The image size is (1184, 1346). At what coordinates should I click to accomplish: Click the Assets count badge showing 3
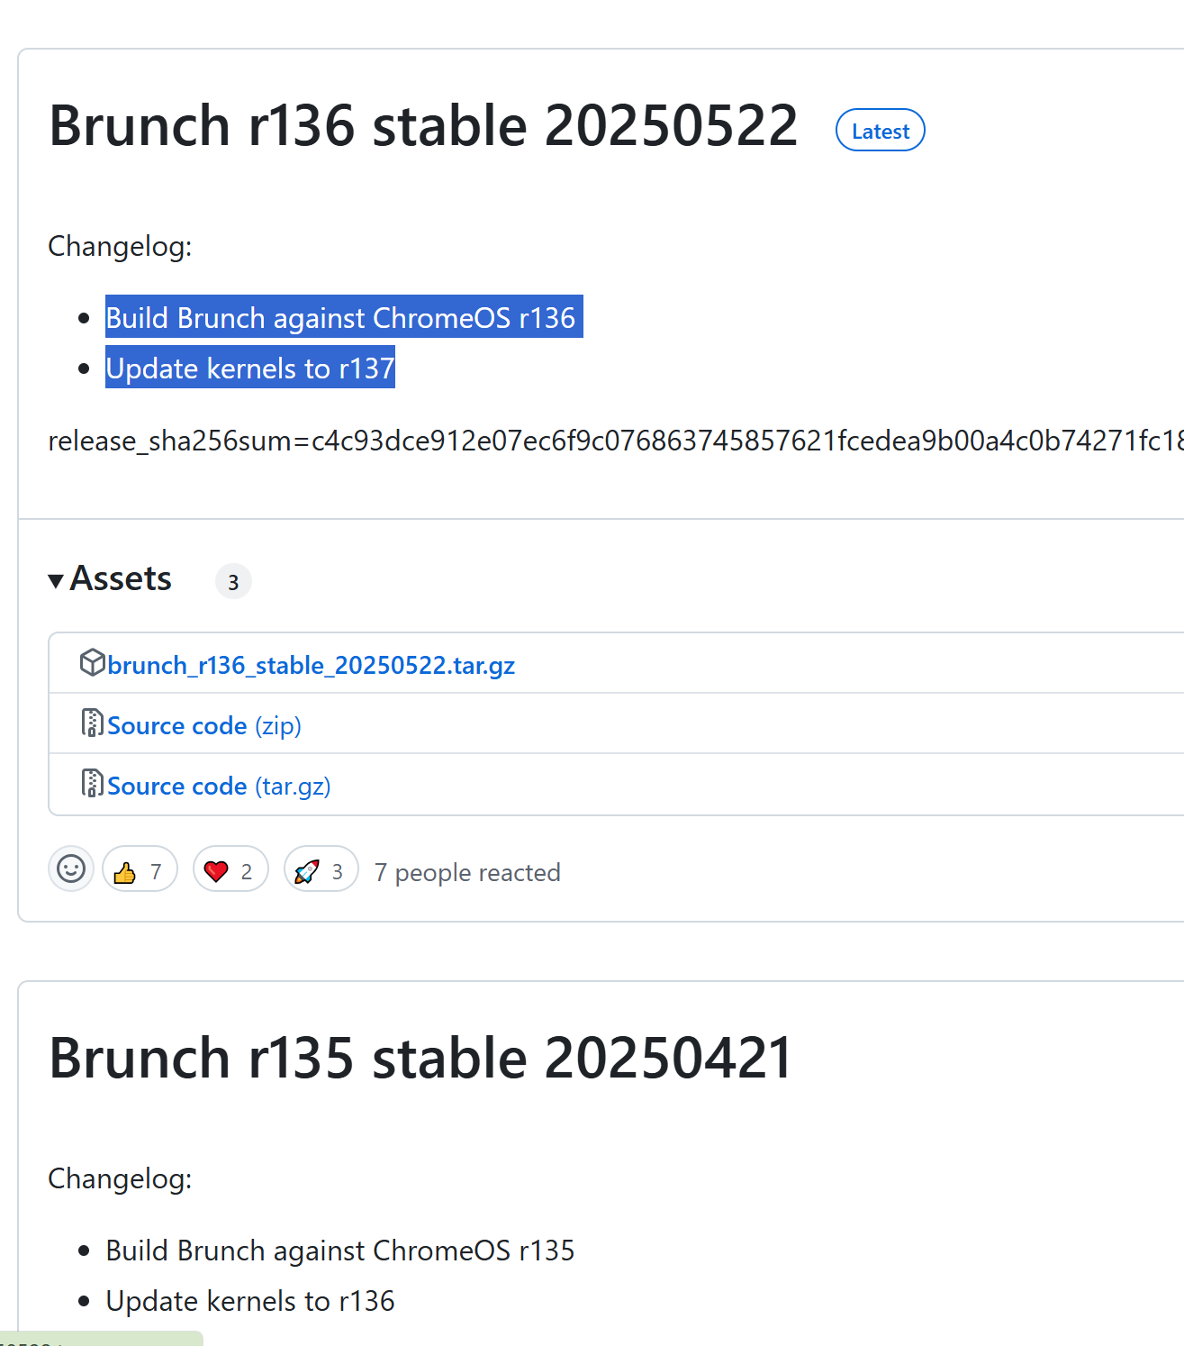(233, 582)
